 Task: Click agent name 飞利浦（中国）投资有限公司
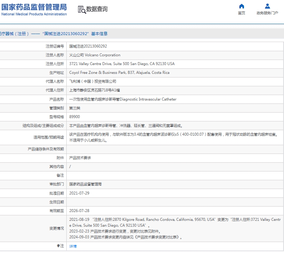(x=93, y=81)
